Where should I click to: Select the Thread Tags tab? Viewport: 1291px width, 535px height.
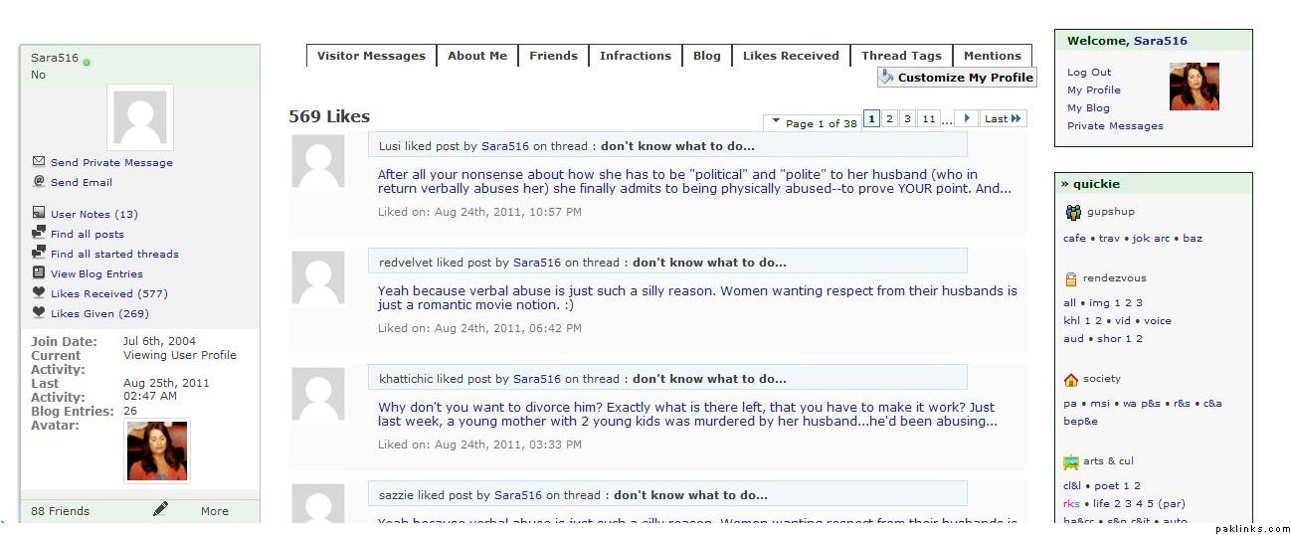(x=901, y=56)
